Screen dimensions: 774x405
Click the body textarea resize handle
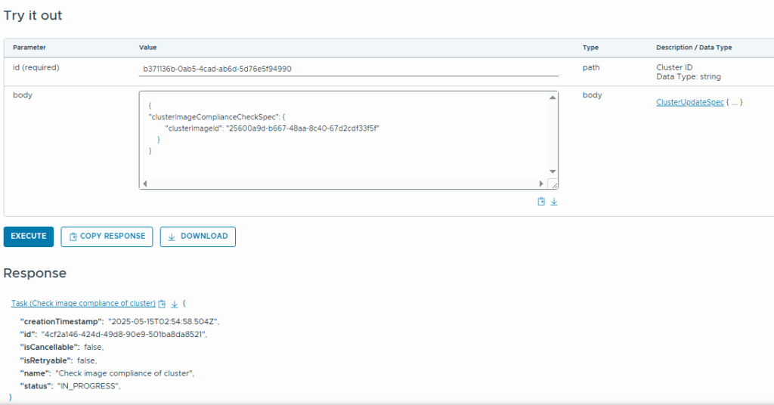tap(553, 184)
